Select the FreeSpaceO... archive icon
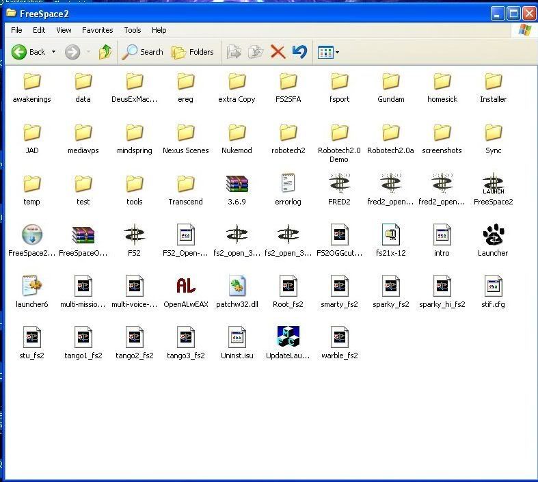 [x=83, y=241]
